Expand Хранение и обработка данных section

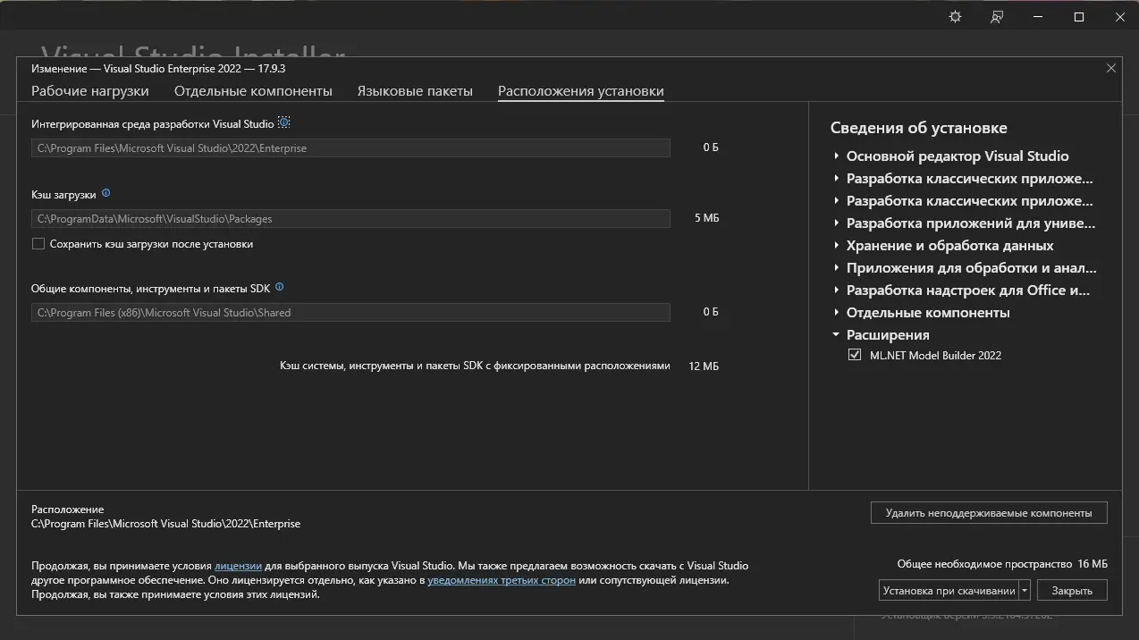(x=836, y=245)
